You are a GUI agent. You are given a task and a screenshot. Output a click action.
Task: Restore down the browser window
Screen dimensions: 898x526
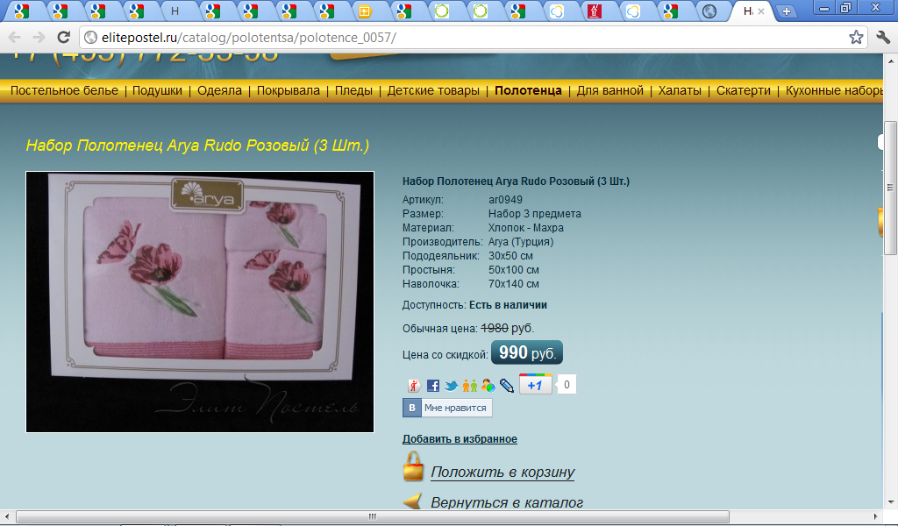[845, 7]
